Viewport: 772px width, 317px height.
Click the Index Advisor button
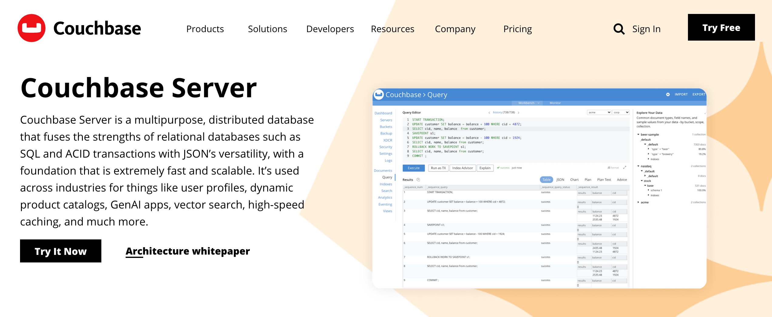coord(462,168)
